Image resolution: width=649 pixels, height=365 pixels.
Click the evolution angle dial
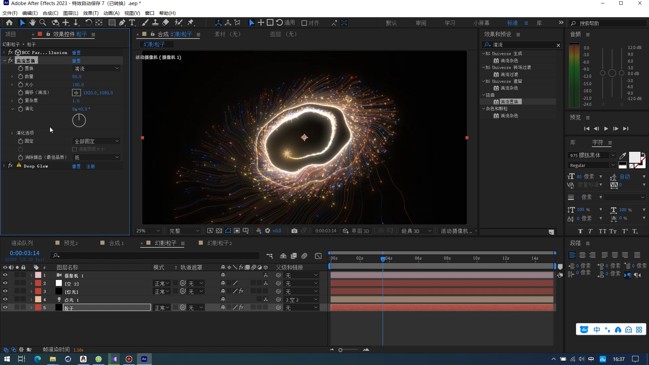pyautogui.click(x=79, y=120)
